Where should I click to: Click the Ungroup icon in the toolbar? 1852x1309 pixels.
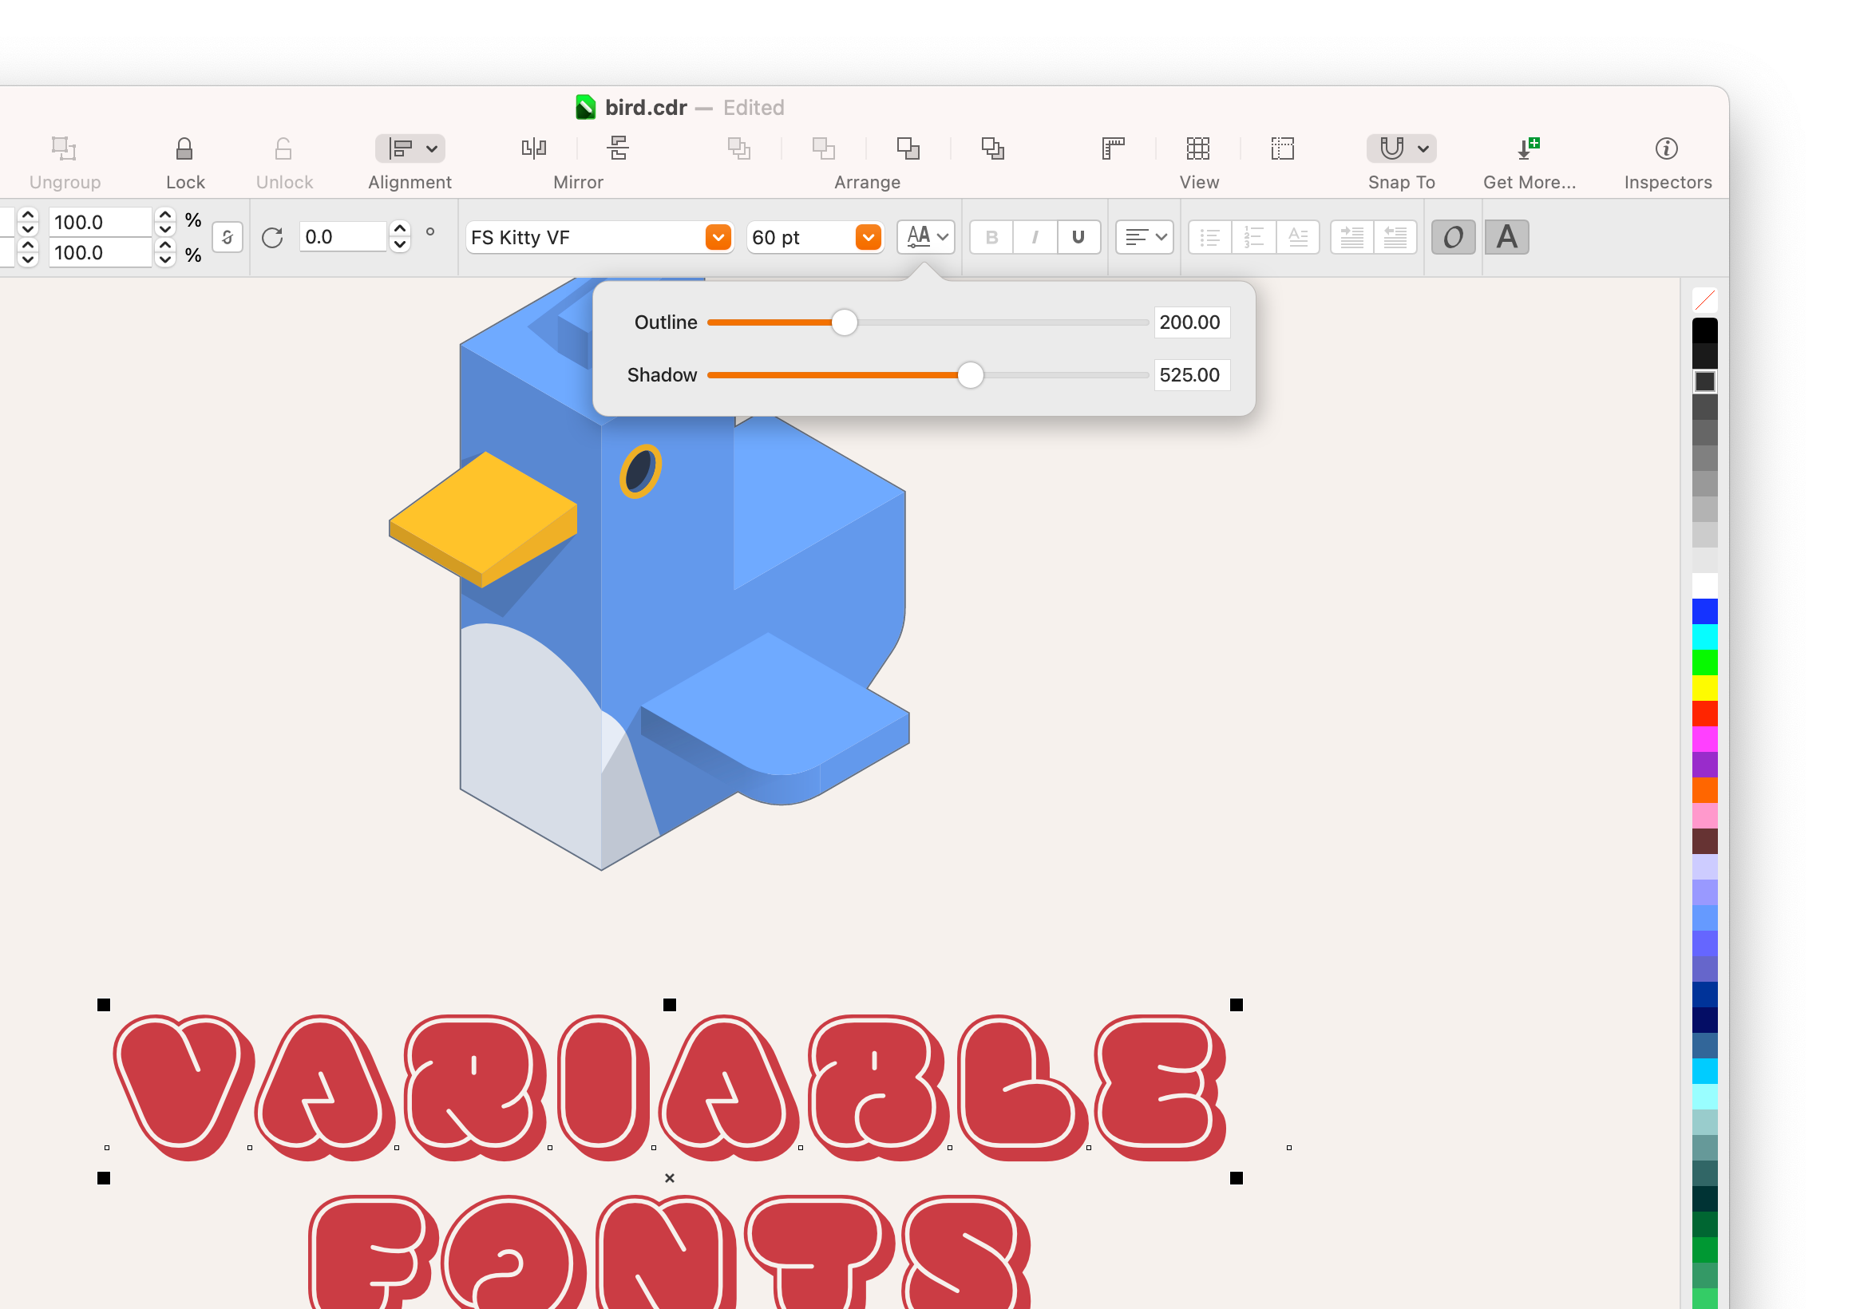click(x=64, y=148)
